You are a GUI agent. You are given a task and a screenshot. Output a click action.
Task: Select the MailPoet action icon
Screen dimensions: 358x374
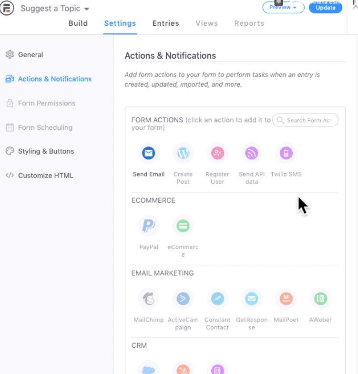tap(286, 299)
